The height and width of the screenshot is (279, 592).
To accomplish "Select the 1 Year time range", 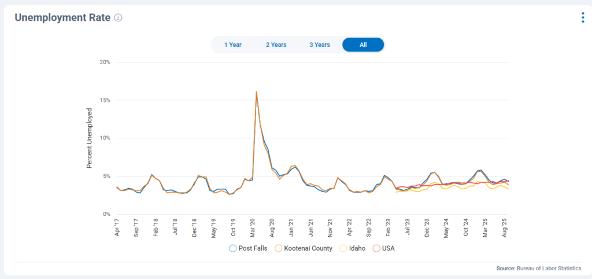I will coord(232,45).
